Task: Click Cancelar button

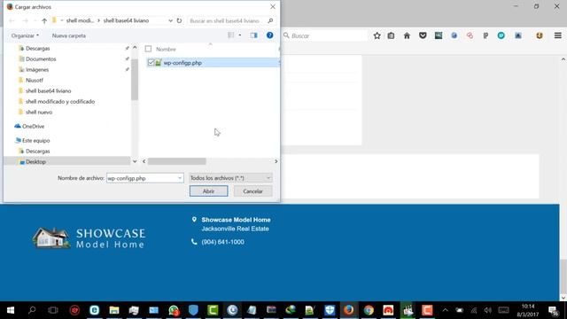Action: coord(252,191)
